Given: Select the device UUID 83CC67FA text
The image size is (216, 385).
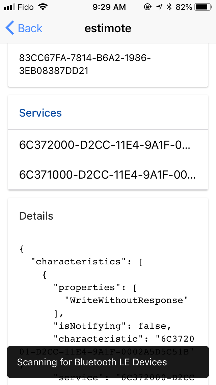Looking at the screenshot, I should pos(85,64).
